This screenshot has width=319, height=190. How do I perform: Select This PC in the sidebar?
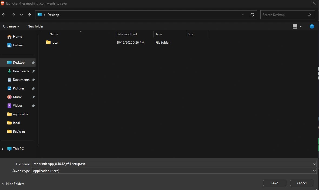[x=18, y=149]
